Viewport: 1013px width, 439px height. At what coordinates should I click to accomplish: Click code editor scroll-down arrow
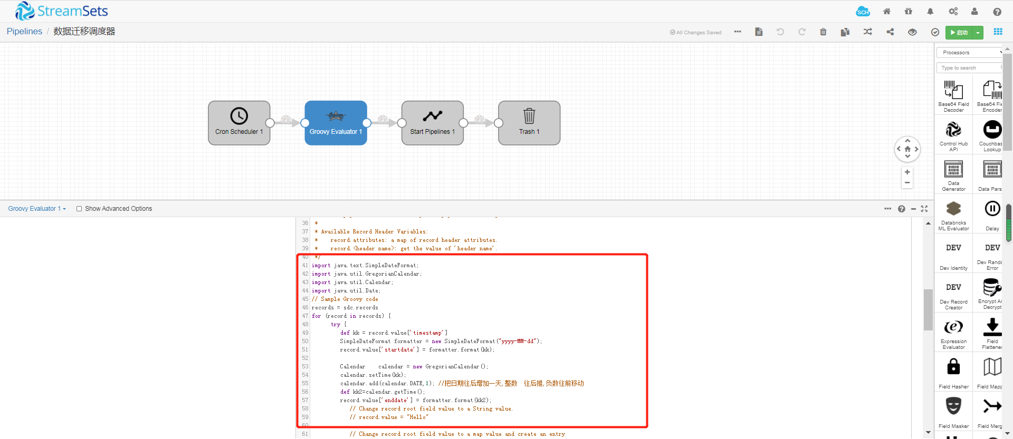coord(928,433)
